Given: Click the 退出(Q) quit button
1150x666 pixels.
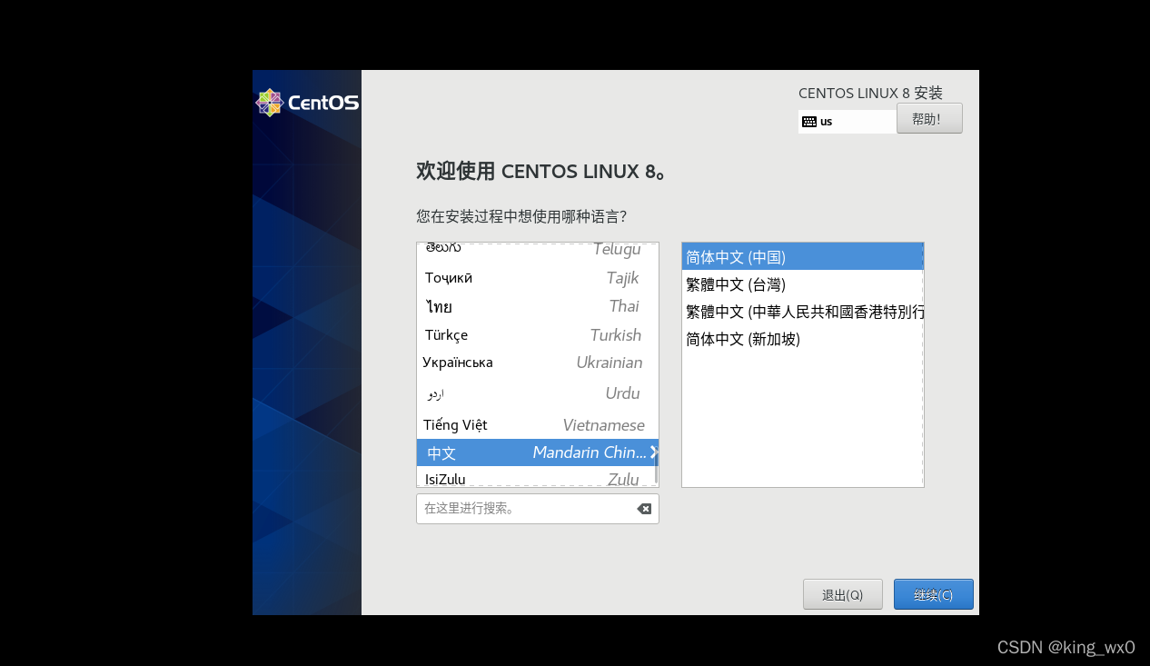Looking at the screenshot, I should [x=842, y=594].
